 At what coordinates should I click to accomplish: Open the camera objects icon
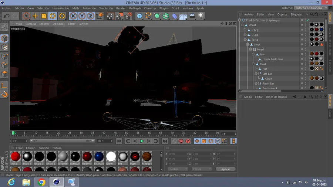point(192,16)
